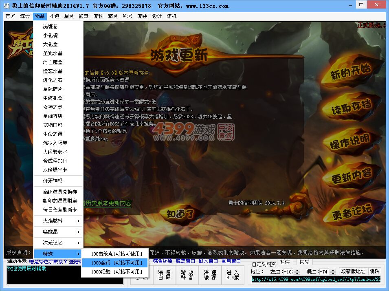389x291 pixels.
Task: Open the 称号 menu
Action: tap(127, 16)
